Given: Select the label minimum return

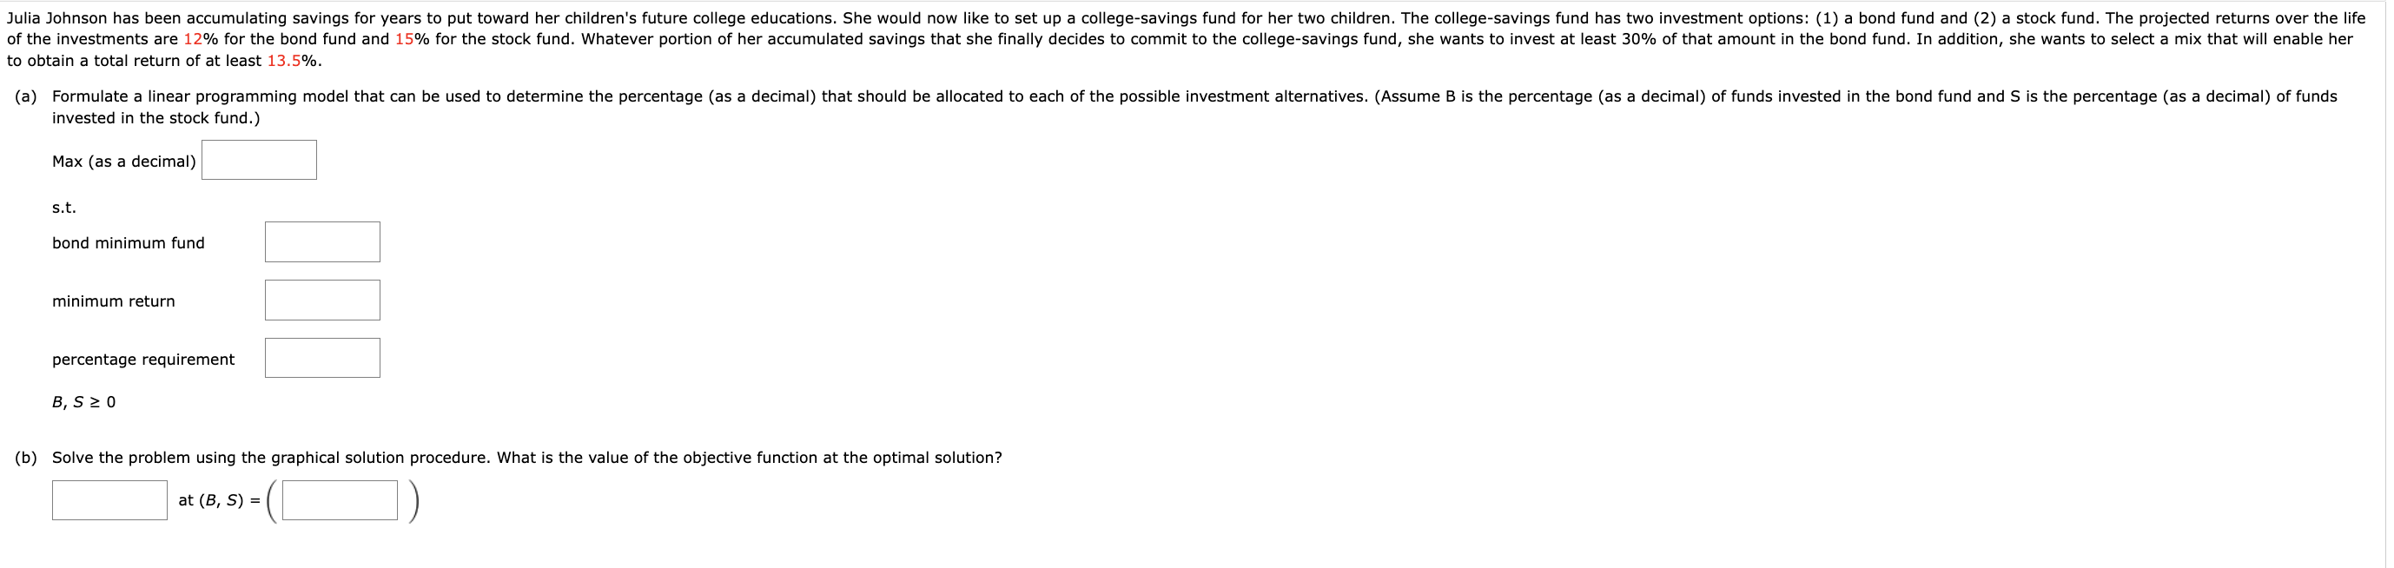Looking at the screenshot, I should (114, 301).
